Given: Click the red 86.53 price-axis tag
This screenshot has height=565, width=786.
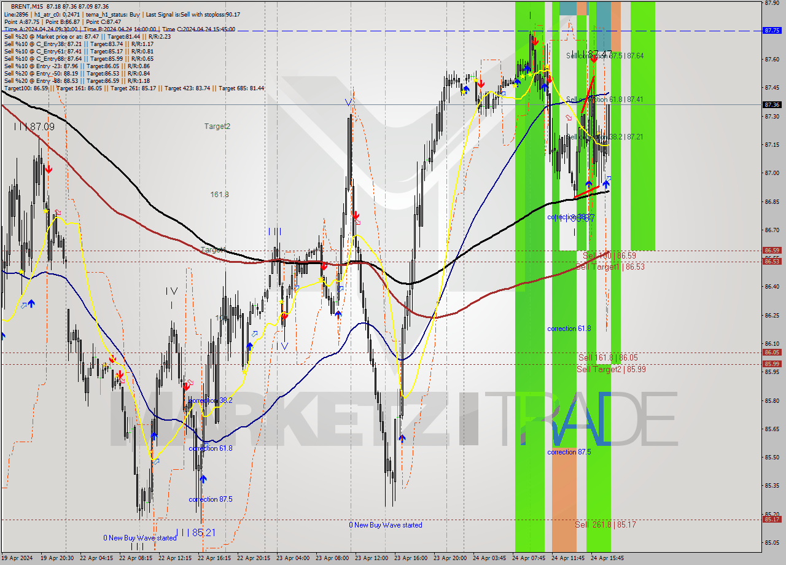Looking at the screenshot, I should click(771, 261).
